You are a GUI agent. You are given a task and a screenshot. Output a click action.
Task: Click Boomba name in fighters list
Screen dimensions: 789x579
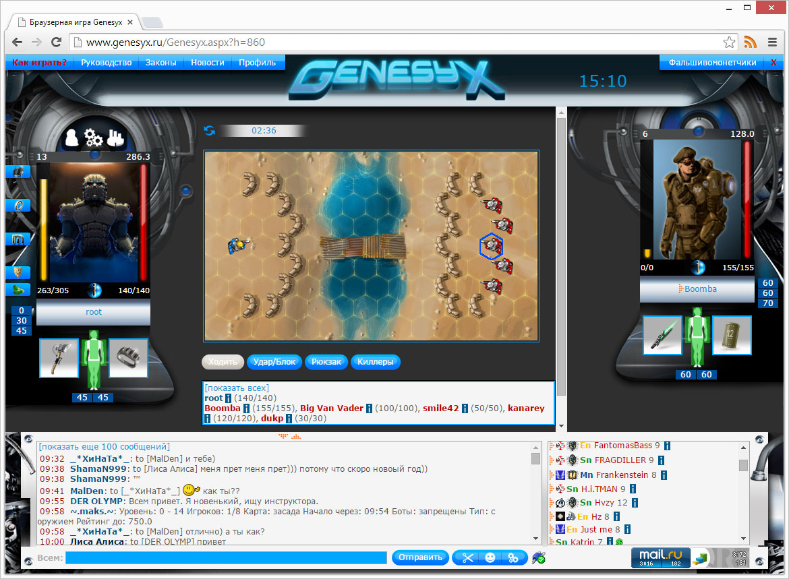pyautogui.click(x=223, y=408)
